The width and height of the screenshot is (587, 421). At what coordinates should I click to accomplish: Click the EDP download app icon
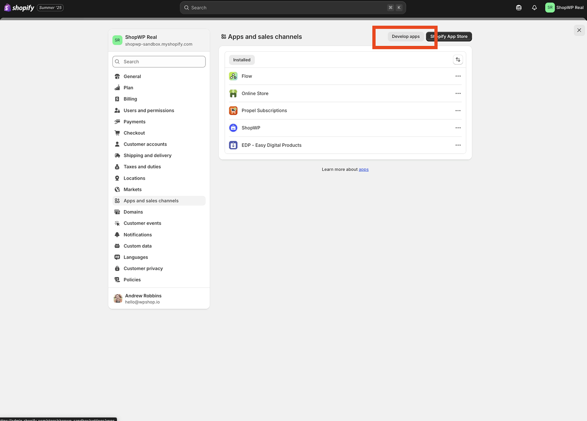click(x=233, y=145)
